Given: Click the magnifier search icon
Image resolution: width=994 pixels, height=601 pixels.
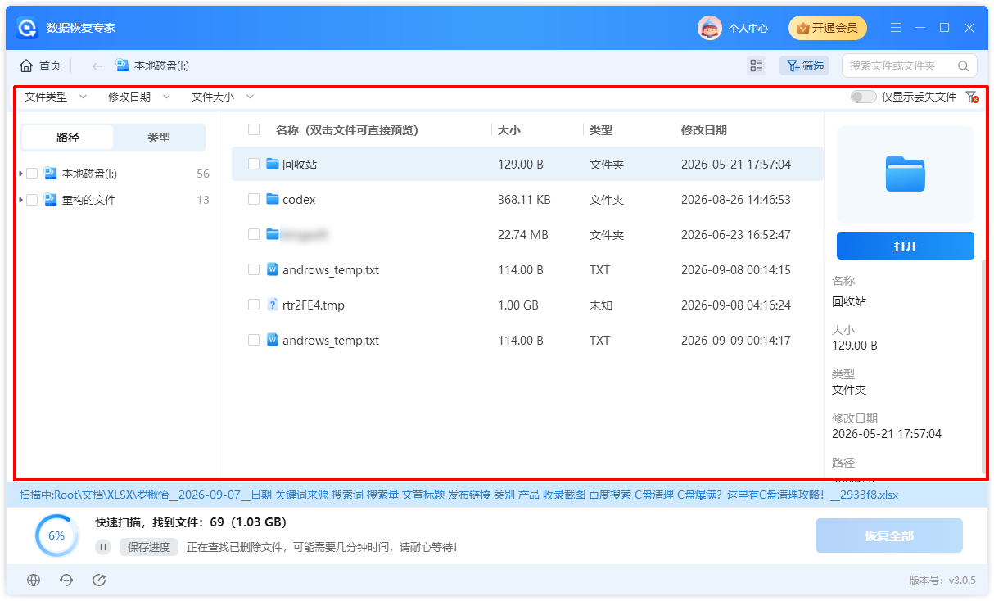Looking at the screenshot, I should [x=964, y=66].
